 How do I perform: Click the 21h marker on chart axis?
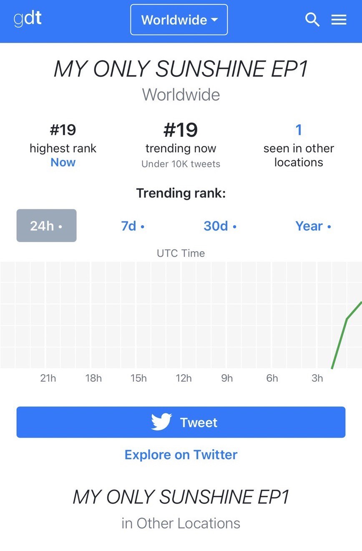pos(48,378)
